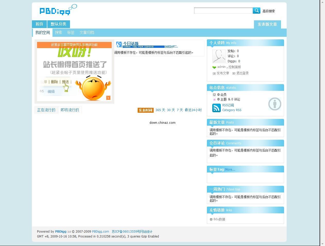The width and height of the screenshot is (325, 246).
Task: Open the 8du数据 friend link
Action: point(219,219)
